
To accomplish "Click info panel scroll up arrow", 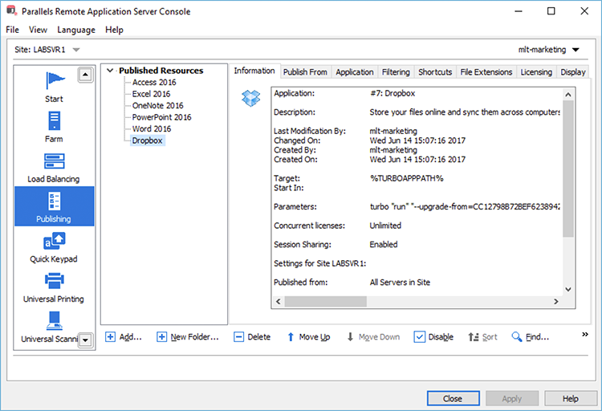I will tap(568, 94).
